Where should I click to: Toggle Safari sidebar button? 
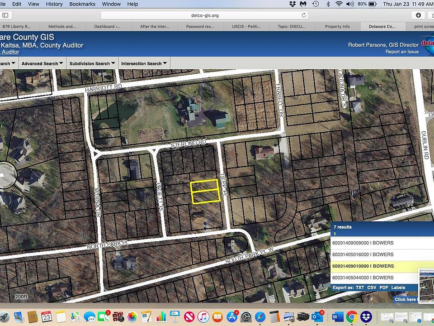point(5,15)
